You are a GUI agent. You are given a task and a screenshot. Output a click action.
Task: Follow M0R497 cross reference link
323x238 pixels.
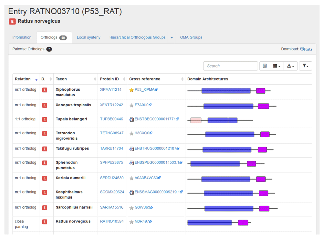(x=143, y=221)
